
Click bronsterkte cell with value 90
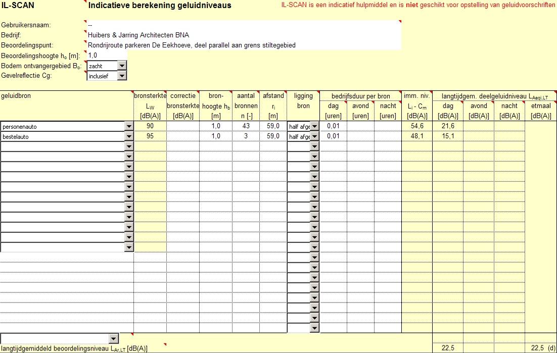click(150, 126)
